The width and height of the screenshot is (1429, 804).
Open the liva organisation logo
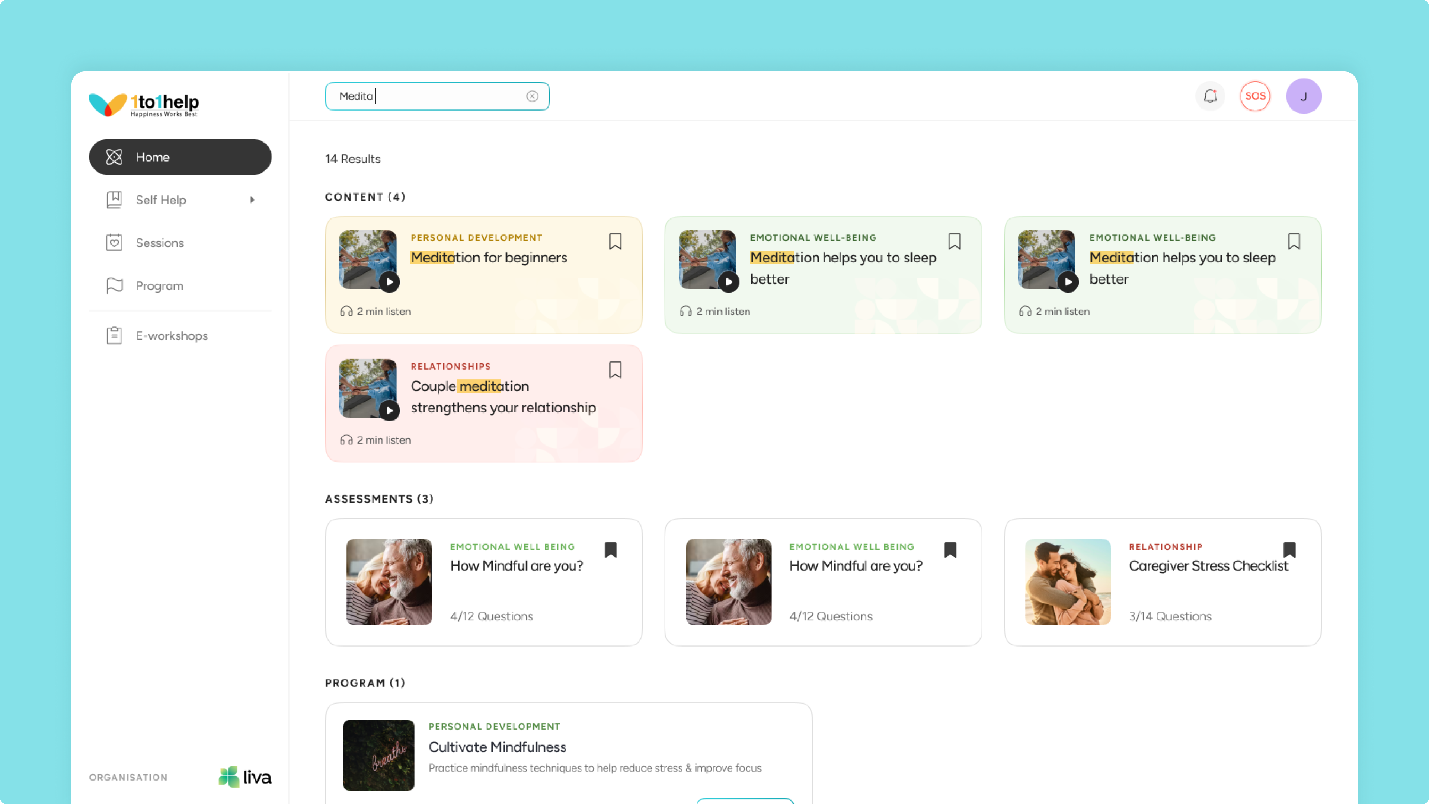(x=244, y=777)
